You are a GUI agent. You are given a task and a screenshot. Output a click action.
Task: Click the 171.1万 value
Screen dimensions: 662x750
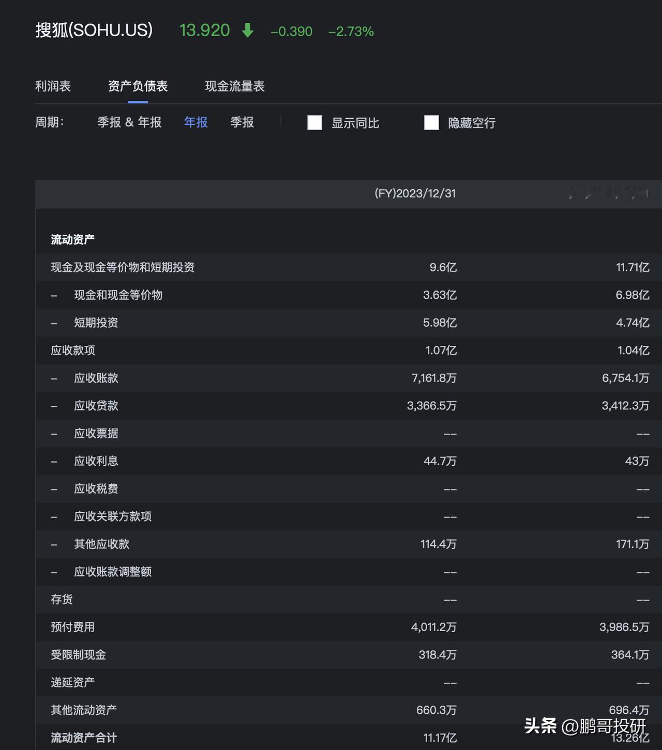click(633, 544)
